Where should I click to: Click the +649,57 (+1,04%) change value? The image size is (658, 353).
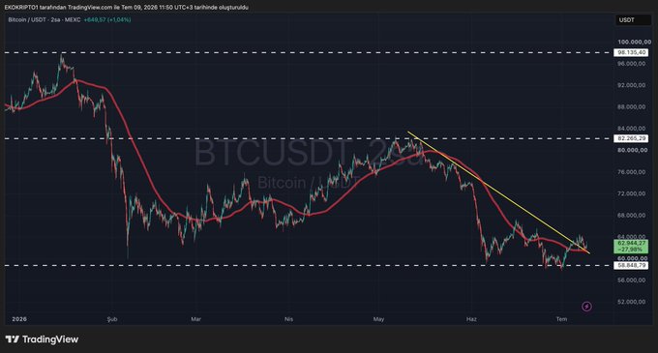[107, 19]
